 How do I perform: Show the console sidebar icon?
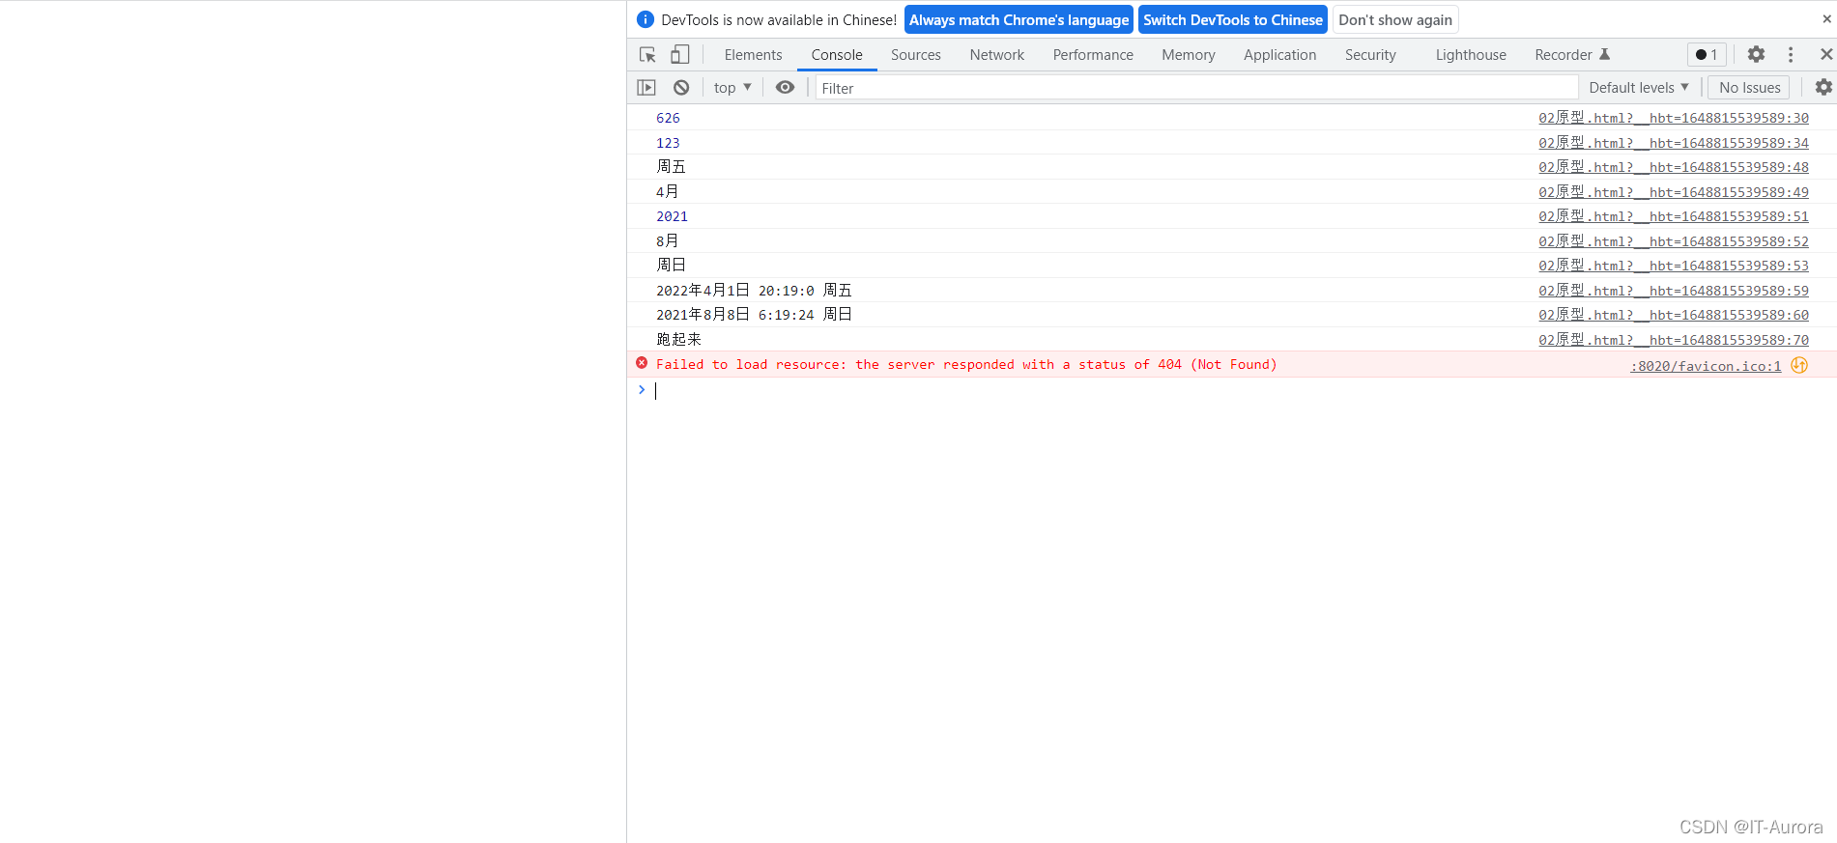(646, 88)
